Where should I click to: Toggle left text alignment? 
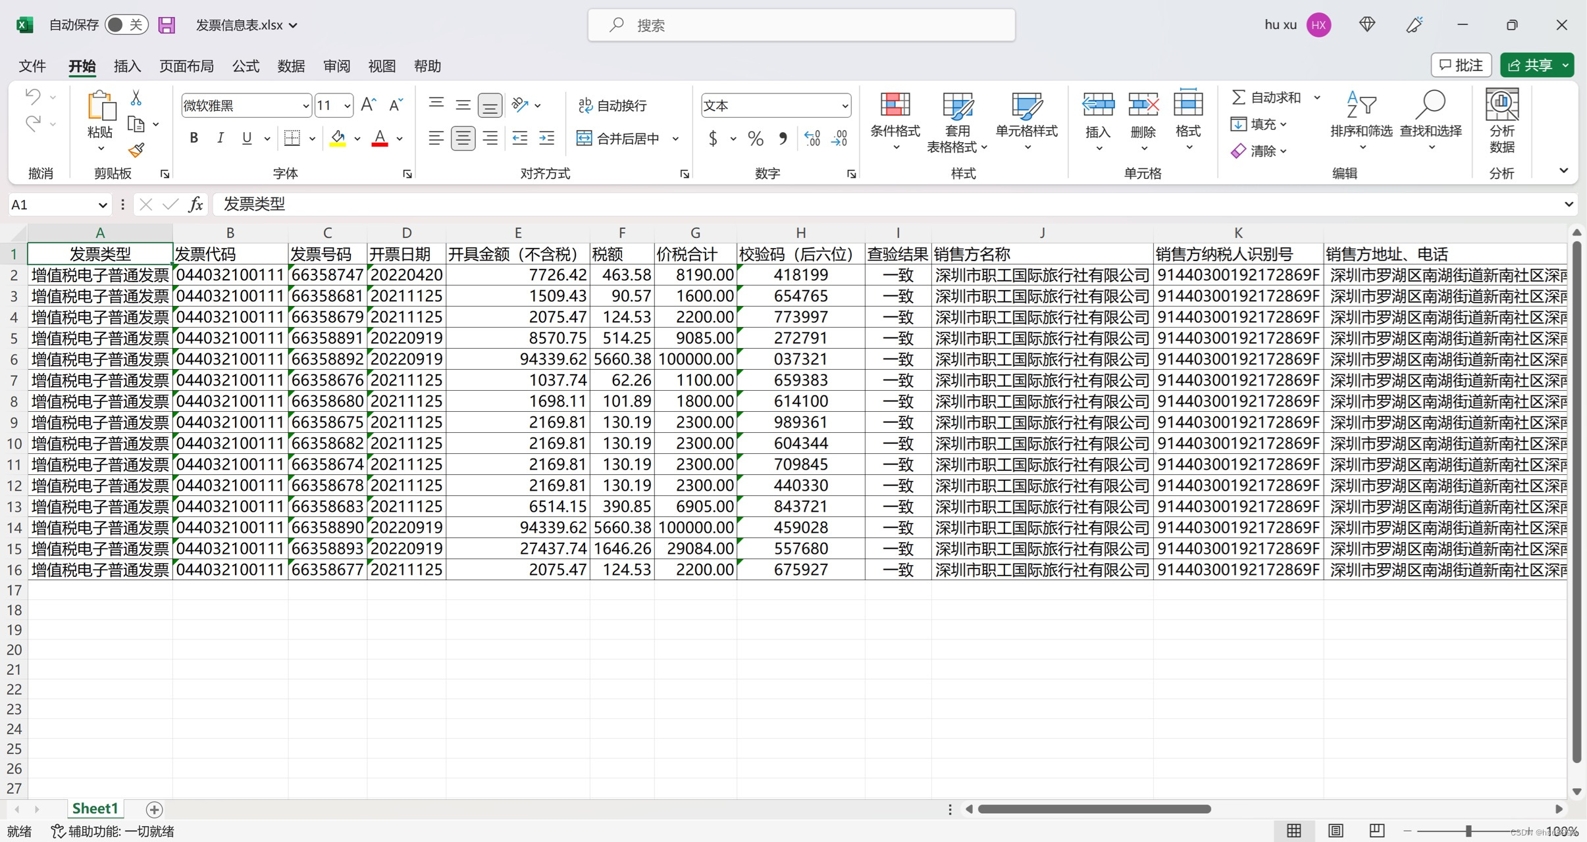[x=436, y=138]
